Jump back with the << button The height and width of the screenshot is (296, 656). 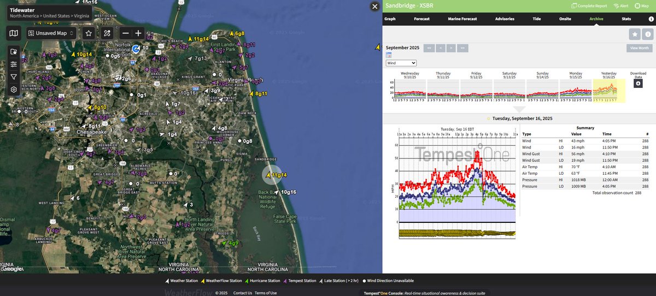pyautogui.click(x=429, y=48)
